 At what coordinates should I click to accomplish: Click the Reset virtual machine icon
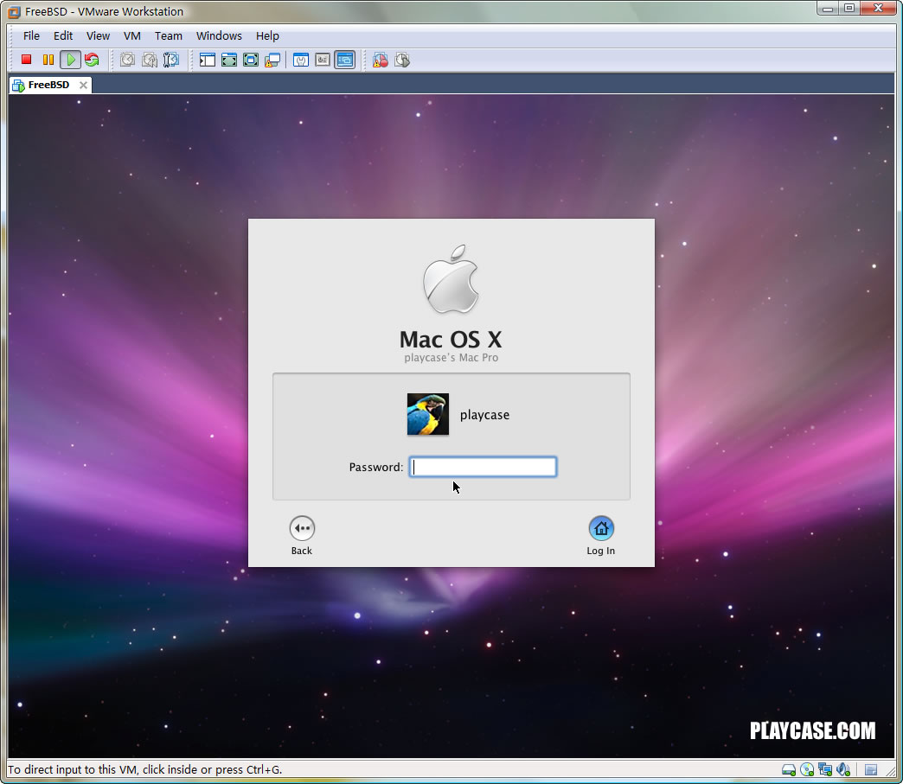click(91, 60)
